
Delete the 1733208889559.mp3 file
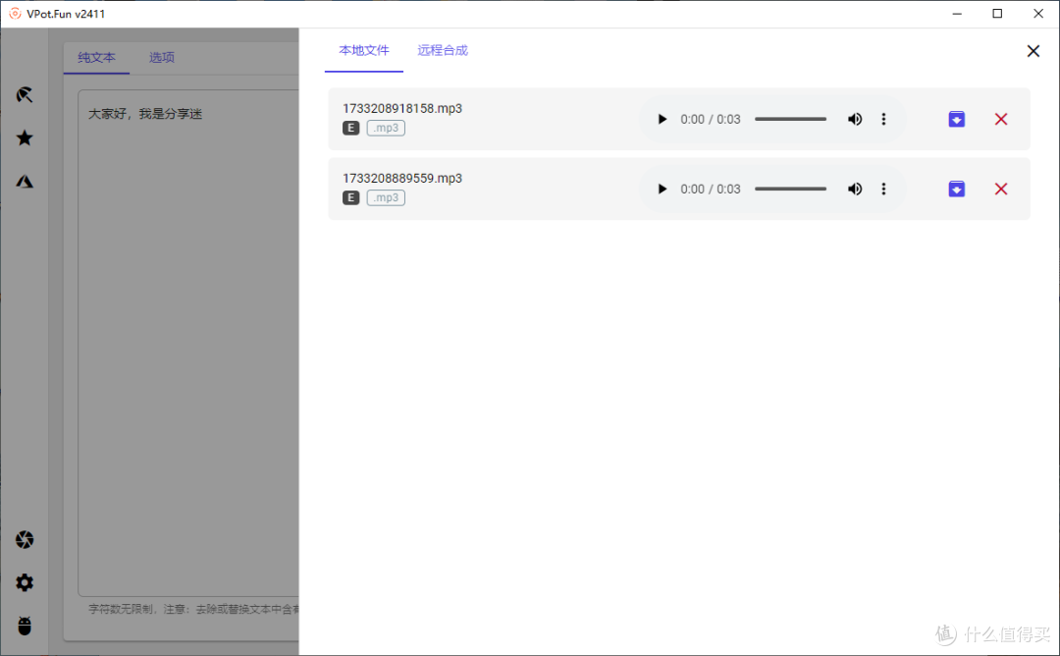[1001, 189]
